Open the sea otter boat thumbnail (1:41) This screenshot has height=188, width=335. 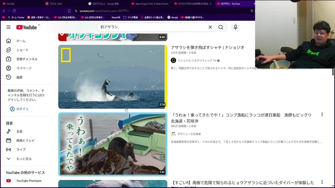click(113, 144)
